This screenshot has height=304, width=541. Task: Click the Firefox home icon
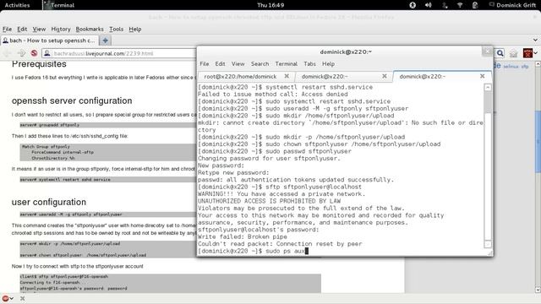click(x=513, y=53)
